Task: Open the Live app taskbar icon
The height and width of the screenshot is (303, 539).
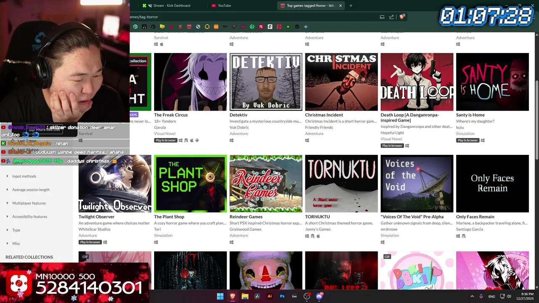Action: coord(294,296)
